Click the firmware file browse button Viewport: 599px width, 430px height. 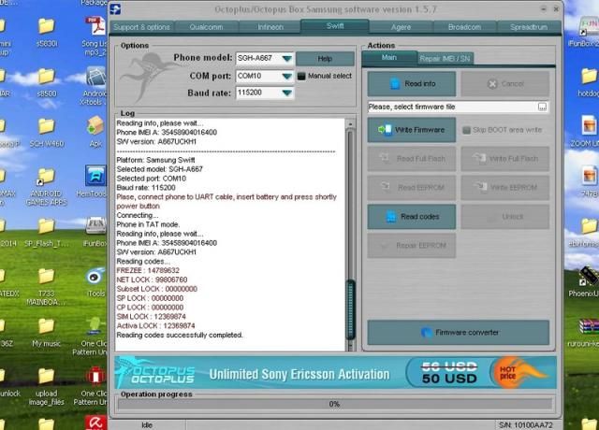(542, 107)
